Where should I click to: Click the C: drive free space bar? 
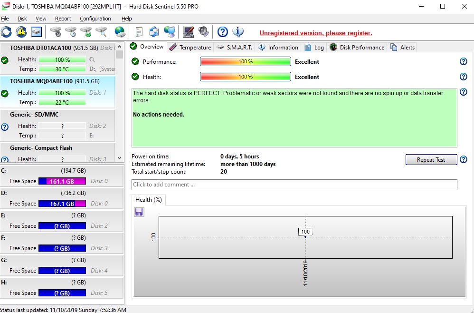[62, 181]
